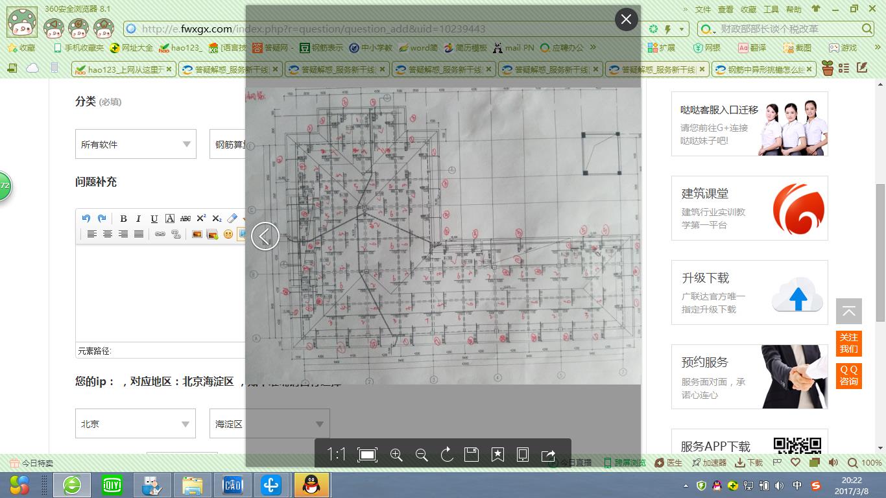Set the image to 1:1 actual size

coord(336,455)
